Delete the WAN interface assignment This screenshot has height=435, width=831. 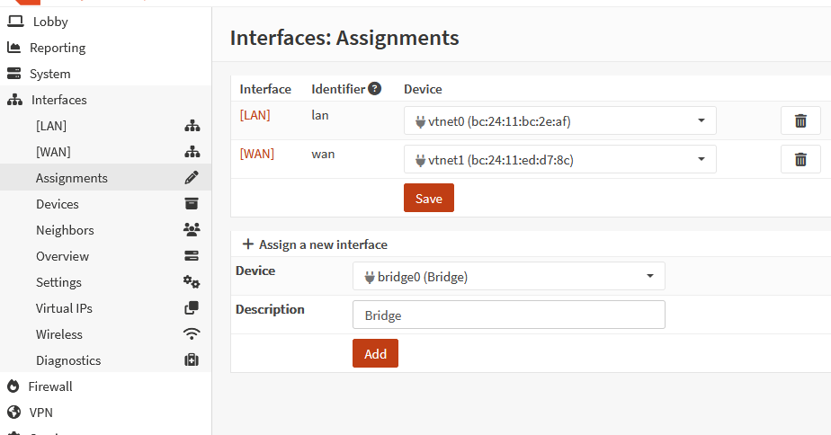click(800, 160)
